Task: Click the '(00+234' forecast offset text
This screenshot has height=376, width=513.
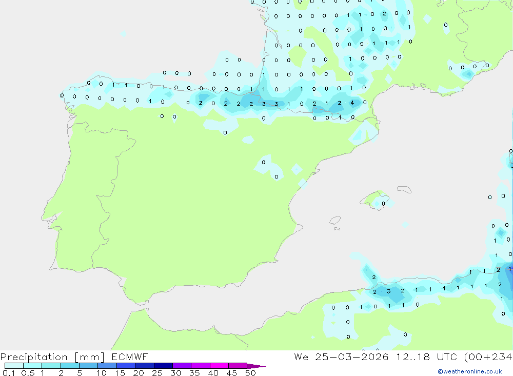Action: [x=488, y=357]
